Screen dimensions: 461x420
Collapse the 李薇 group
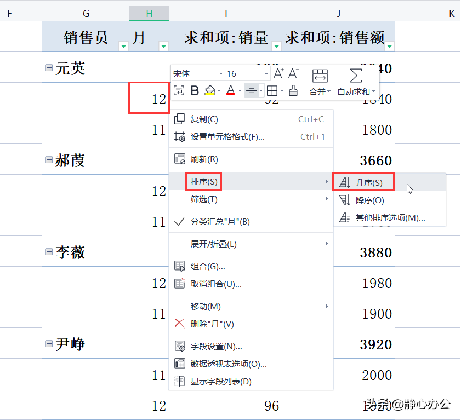pyautogui.click(x=49, y=252)
